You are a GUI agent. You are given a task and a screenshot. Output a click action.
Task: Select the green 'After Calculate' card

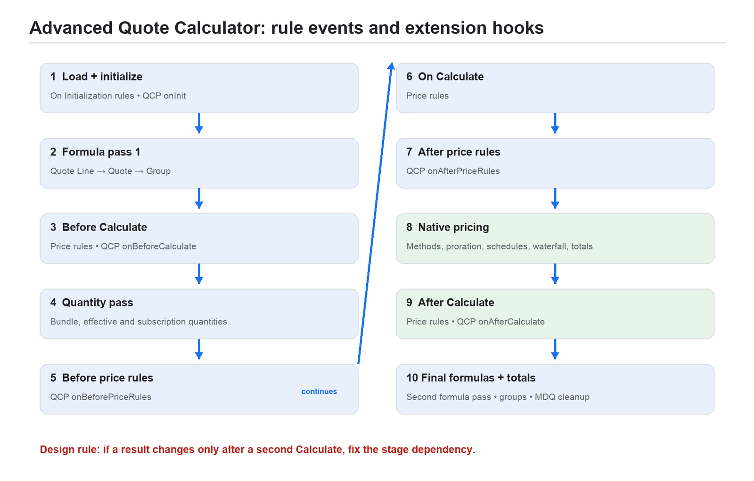coord(555,314)
